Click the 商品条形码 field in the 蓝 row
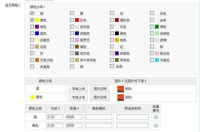 coord(133,117)
